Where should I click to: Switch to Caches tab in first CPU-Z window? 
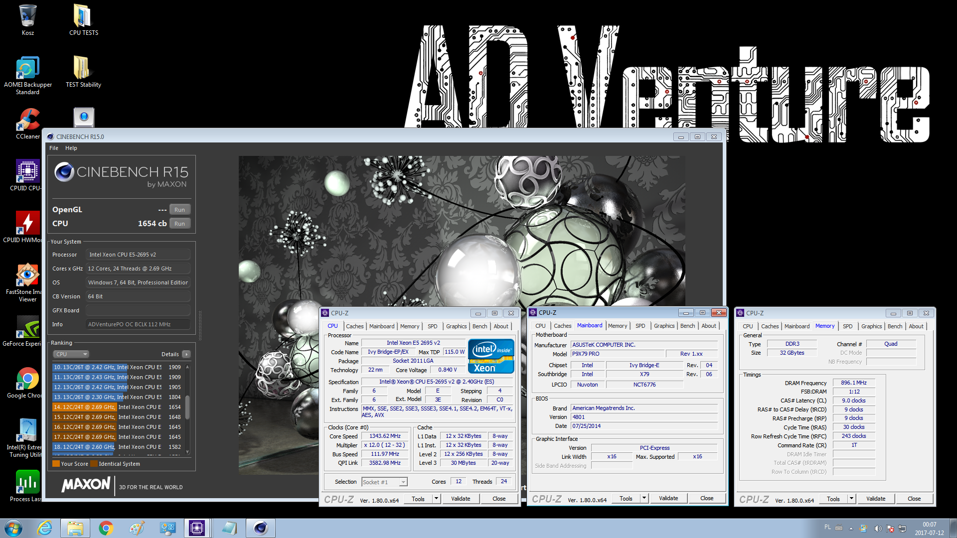click(355, 326)
